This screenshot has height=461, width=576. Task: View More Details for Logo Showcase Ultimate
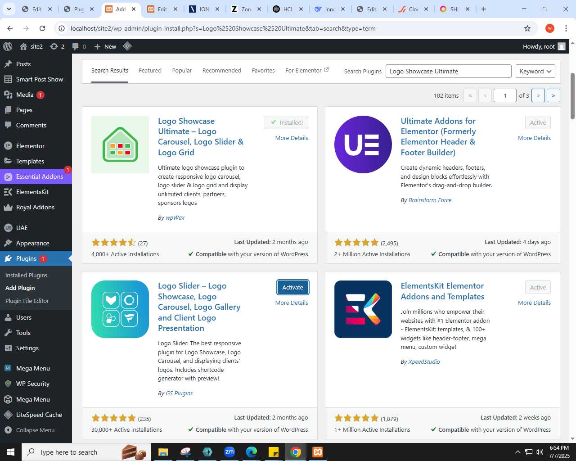[292, 138]
